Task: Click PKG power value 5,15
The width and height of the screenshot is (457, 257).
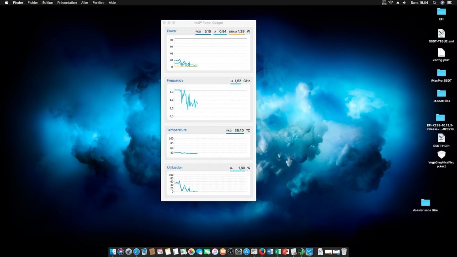Action: [x=207, y=31]
